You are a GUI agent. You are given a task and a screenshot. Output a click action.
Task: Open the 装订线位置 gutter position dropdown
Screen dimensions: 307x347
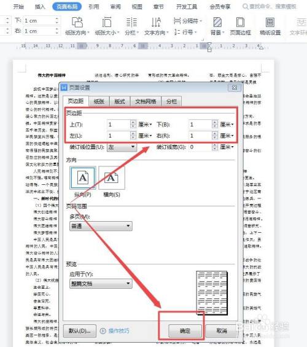(122, 147)
